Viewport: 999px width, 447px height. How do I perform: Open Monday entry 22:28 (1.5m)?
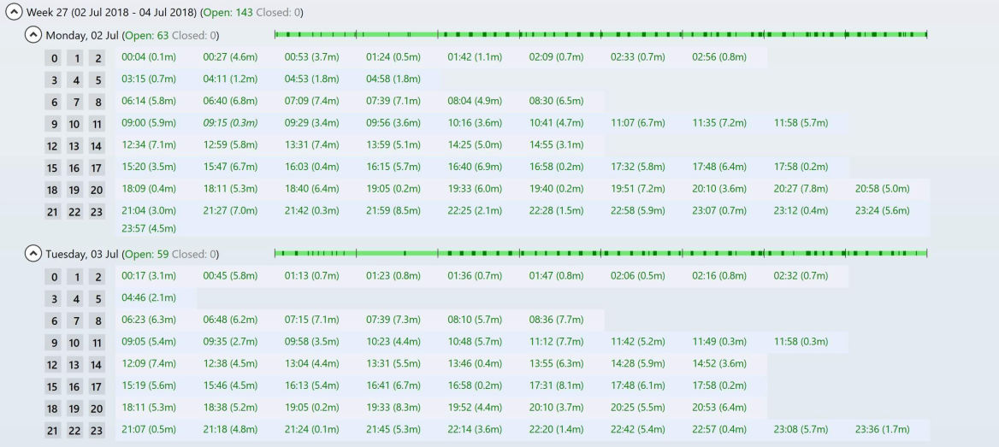point(556,211)
